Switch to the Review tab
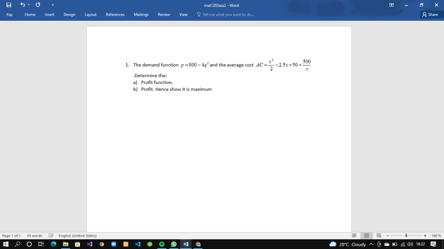444x249 pixels. (x=164, y=15)
